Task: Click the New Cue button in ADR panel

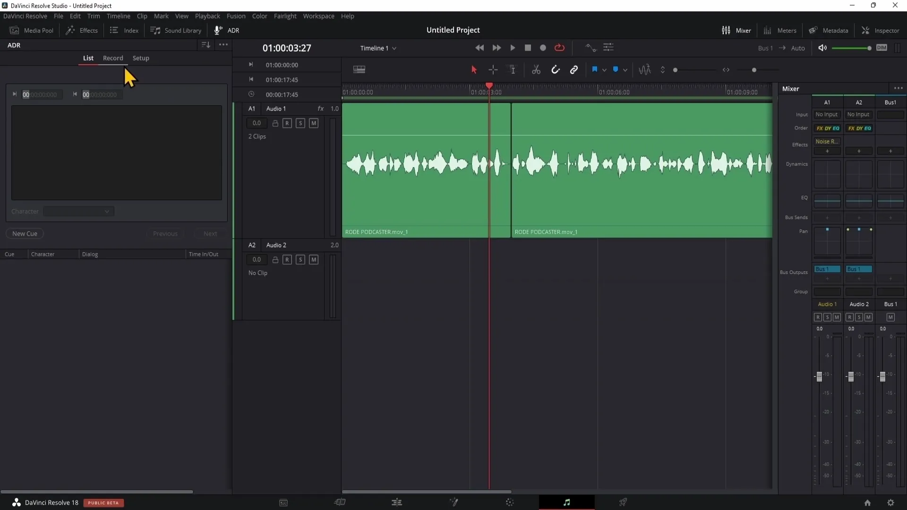Action: [25, 233]
